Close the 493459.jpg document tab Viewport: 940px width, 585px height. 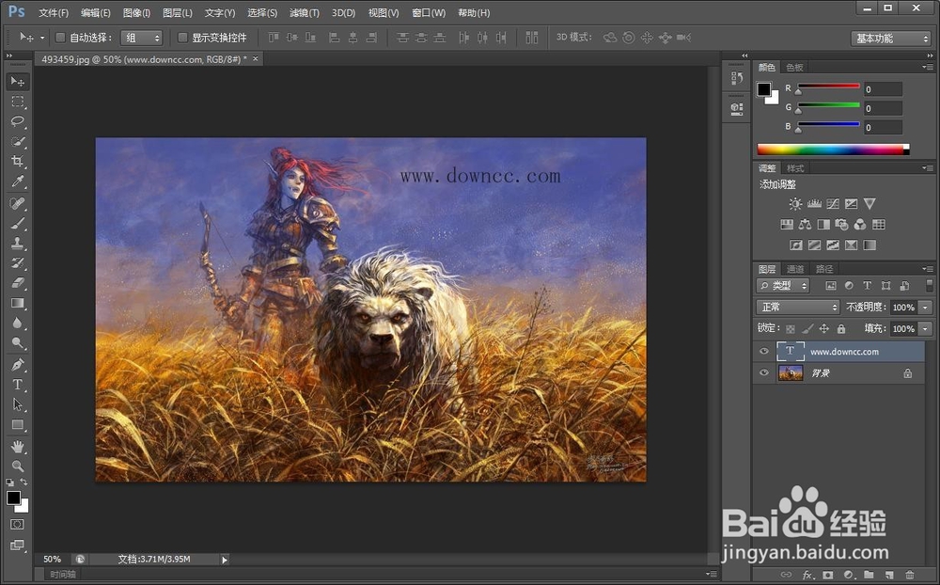(256, 58)
